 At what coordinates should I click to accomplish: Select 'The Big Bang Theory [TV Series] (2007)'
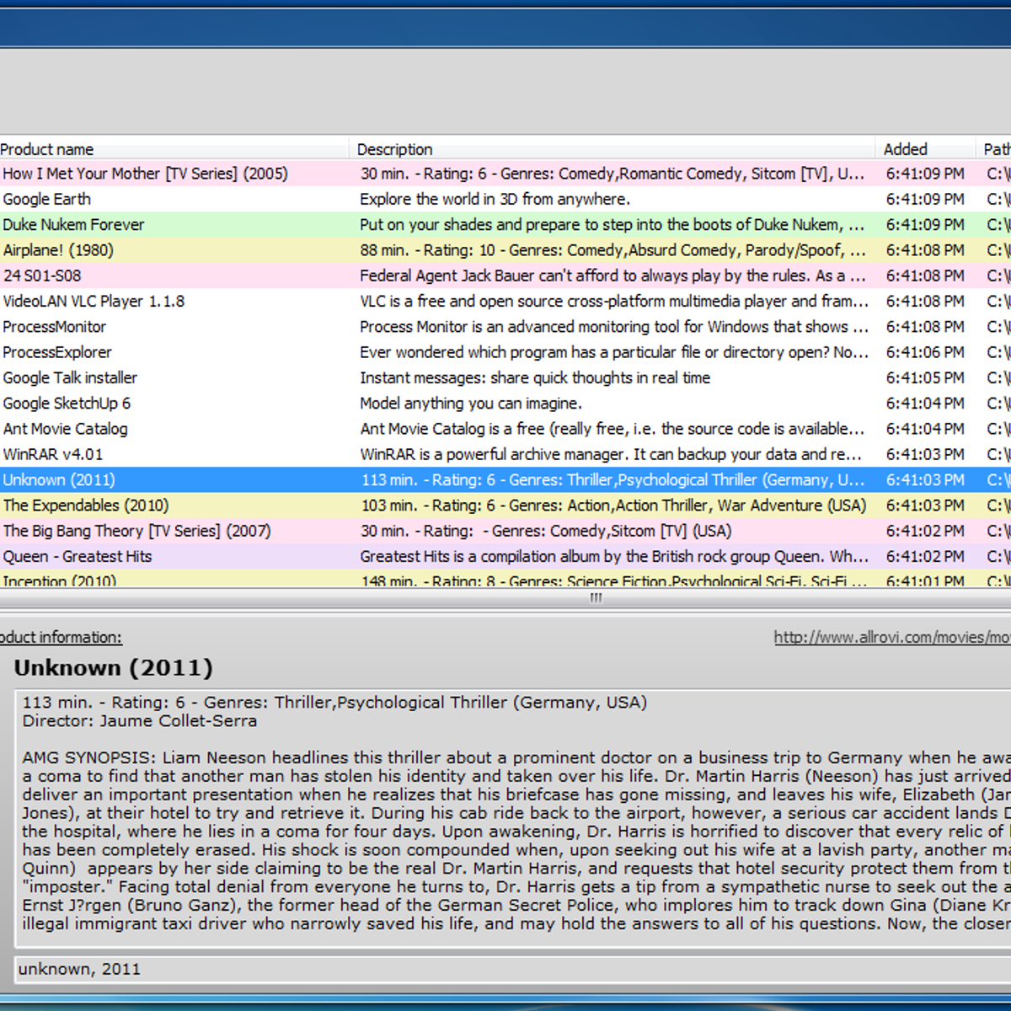click(x=505, y=531)
